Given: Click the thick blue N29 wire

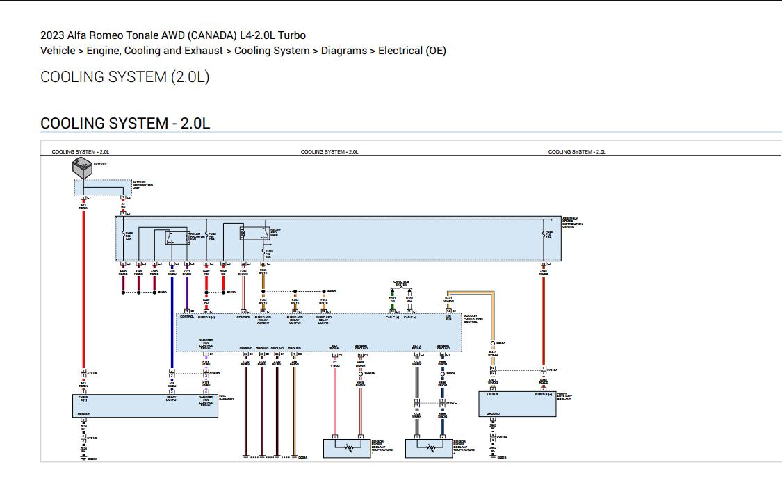Looking at the screenshot, I should (172, 322).
